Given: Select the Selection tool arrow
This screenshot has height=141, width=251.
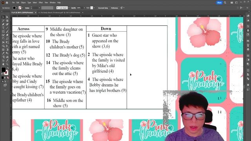Looking at the screenshot, I should pyautogui.click(x=3, y=17).
